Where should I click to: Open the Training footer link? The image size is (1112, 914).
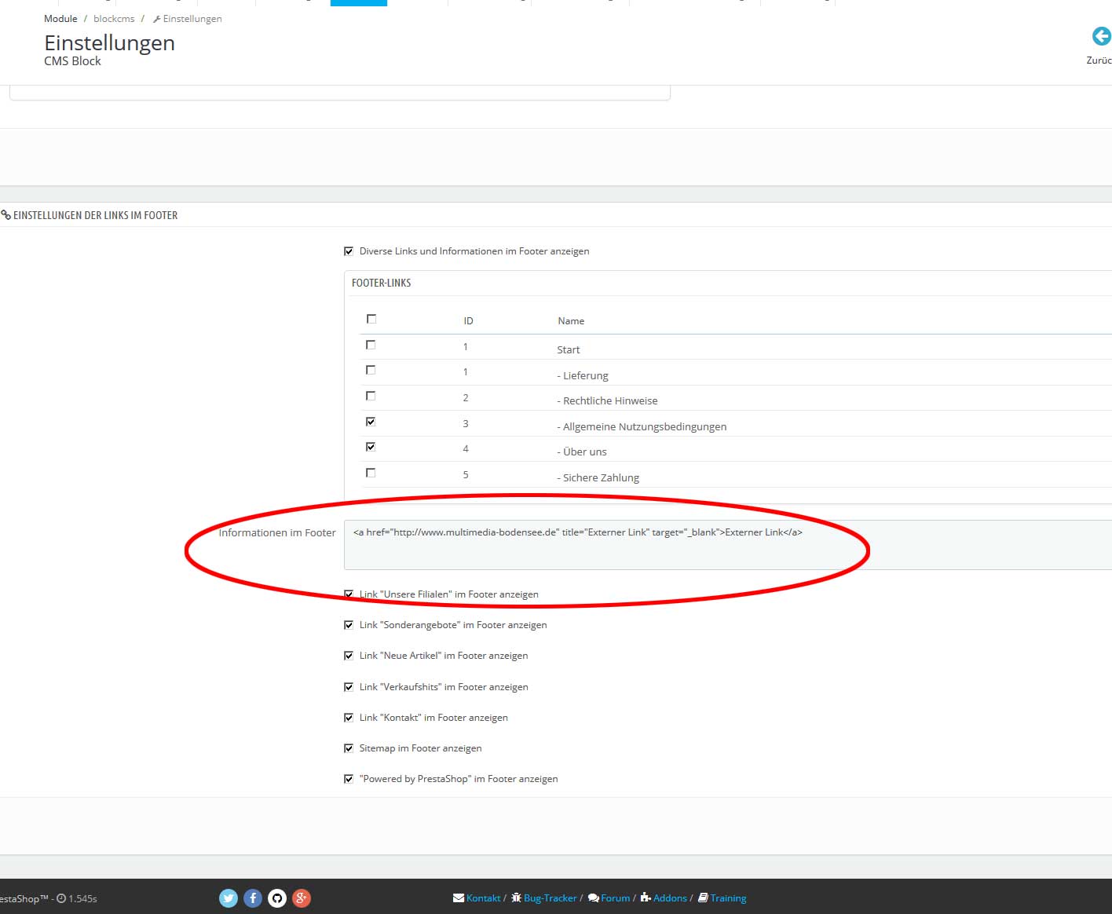(x=728, y=898)
